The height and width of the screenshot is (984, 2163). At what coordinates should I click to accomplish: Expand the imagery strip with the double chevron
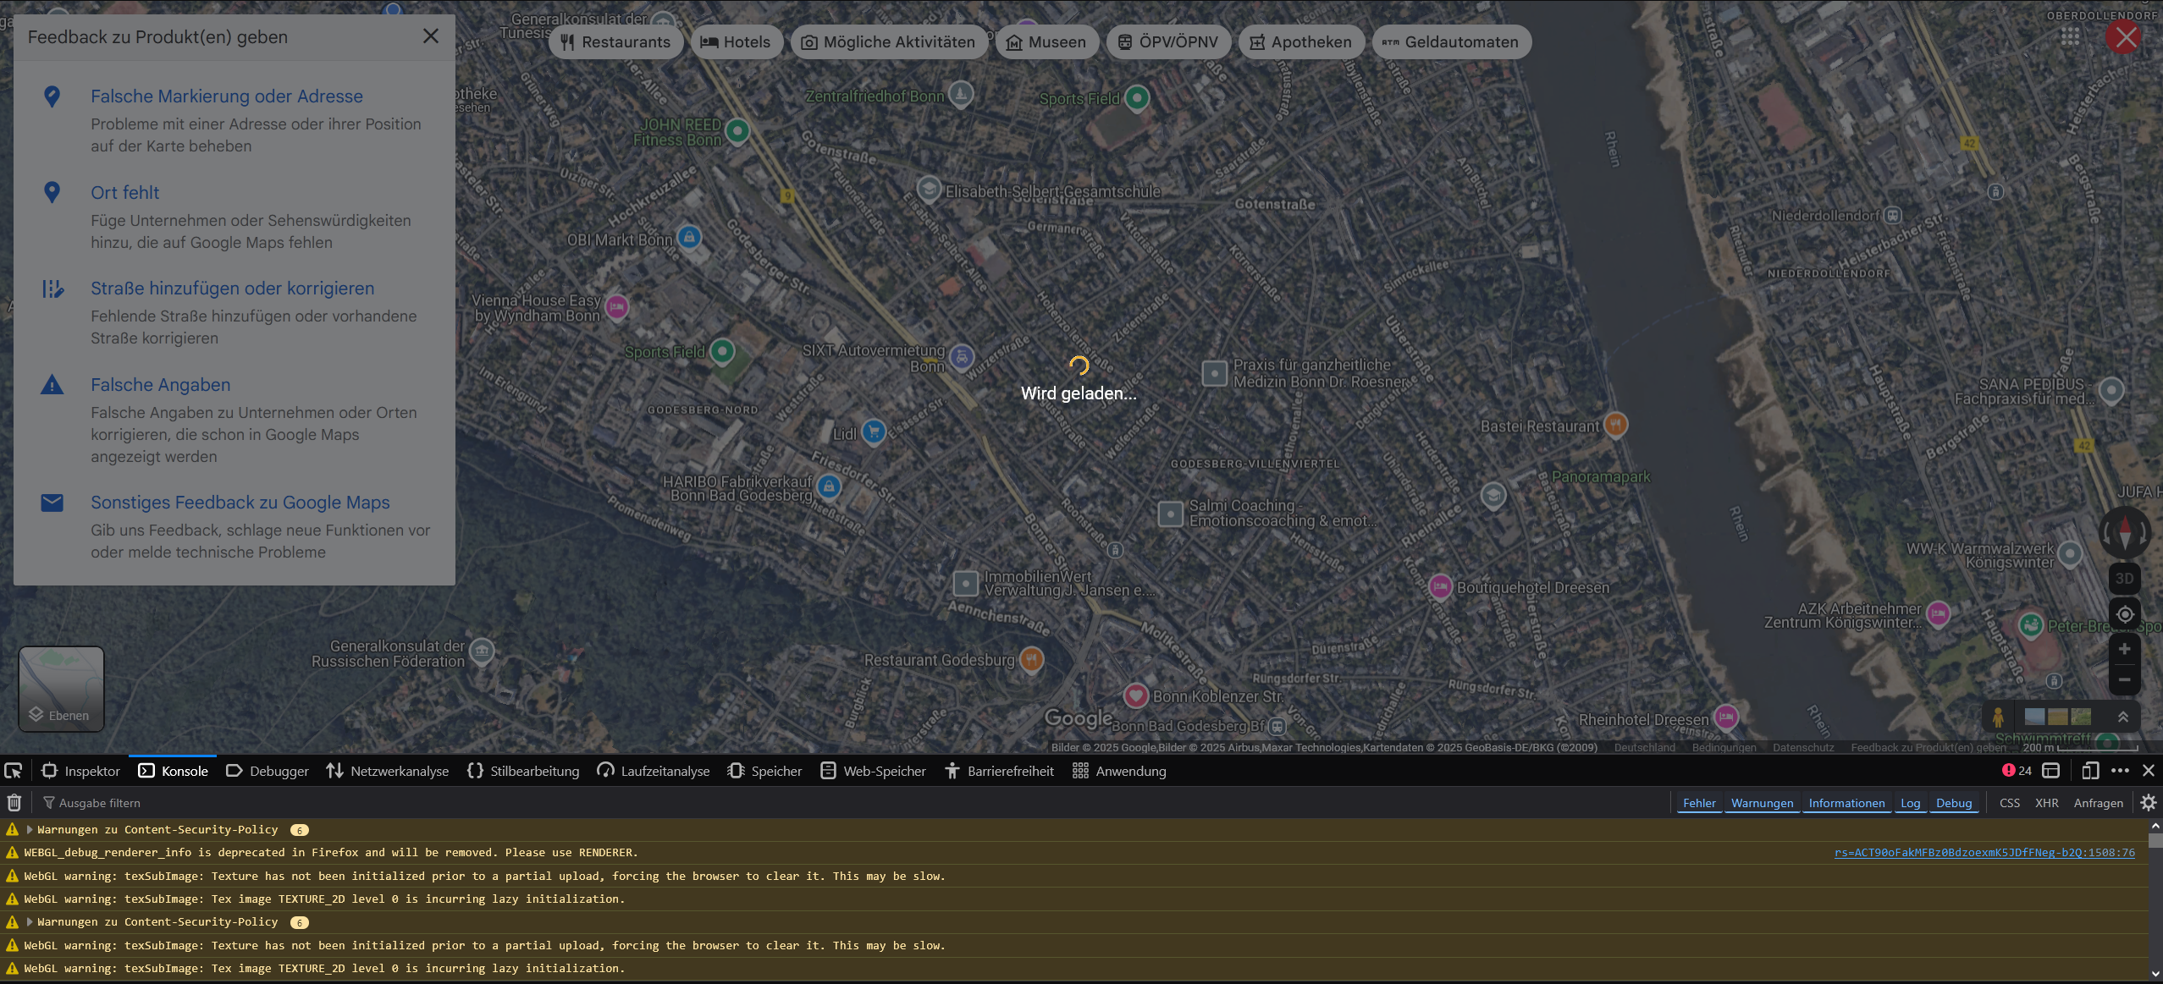pyautogui.click(x=2123, y=717)
